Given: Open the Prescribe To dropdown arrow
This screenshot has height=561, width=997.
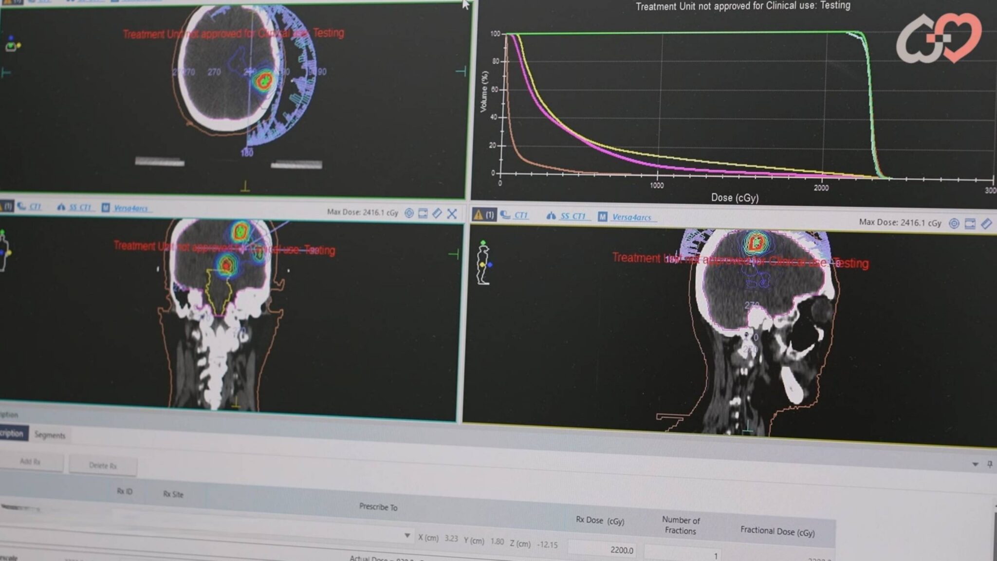Looking at the screenshot, I should click(x=407, y=536).
